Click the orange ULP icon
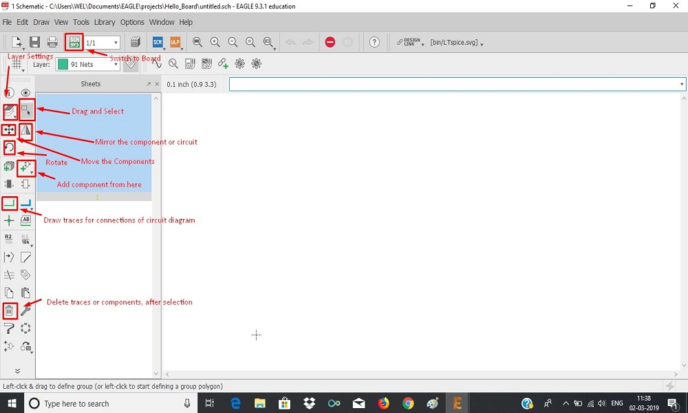Screen dimensions: 688x413 [x=175, y=42]
